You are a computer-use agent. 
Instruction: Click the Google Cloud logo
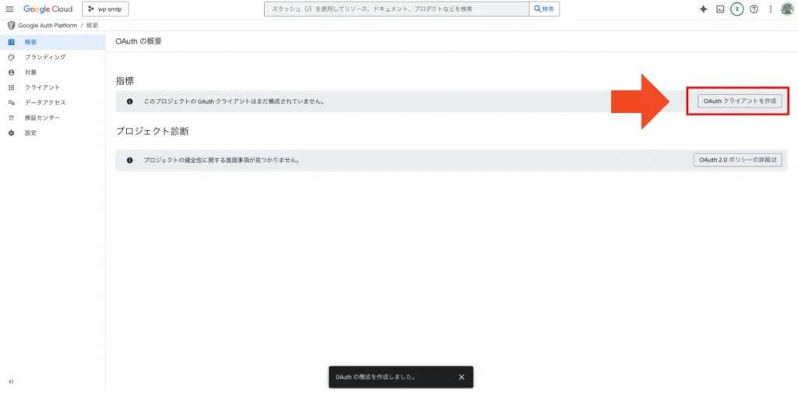pyautogui.click(x=48, y=9)
